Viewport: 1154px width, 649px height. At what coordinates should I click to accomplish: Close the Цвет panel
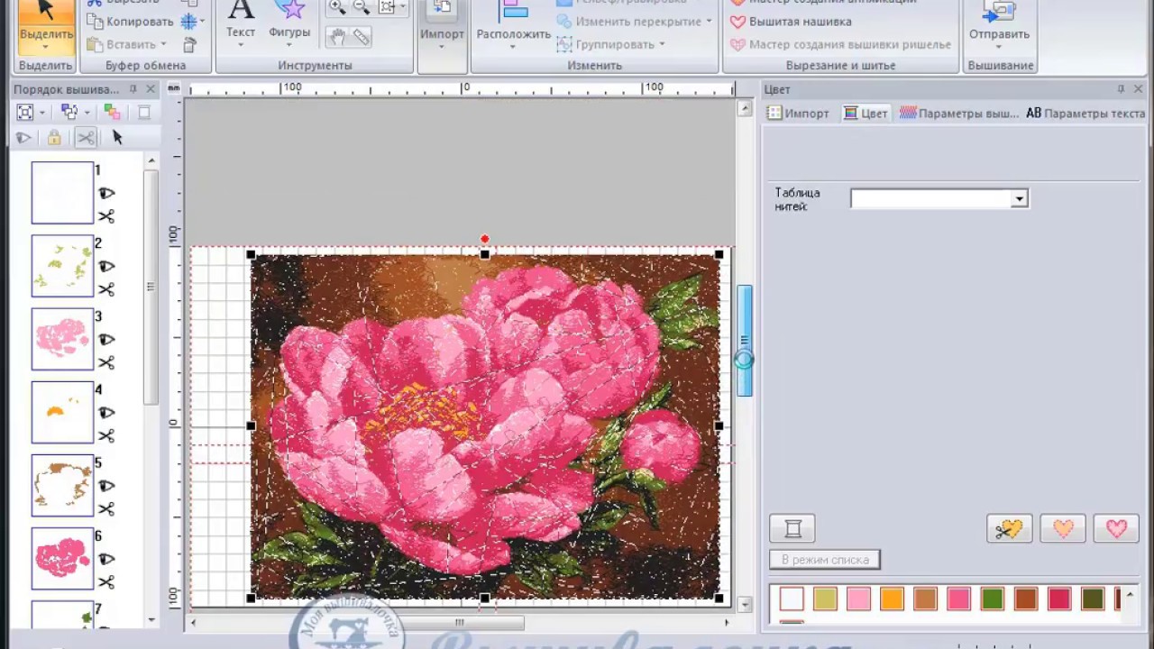(1140, 89)
